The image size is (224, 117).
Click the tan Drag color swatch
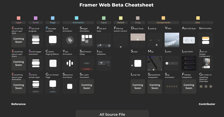(138, 18)
